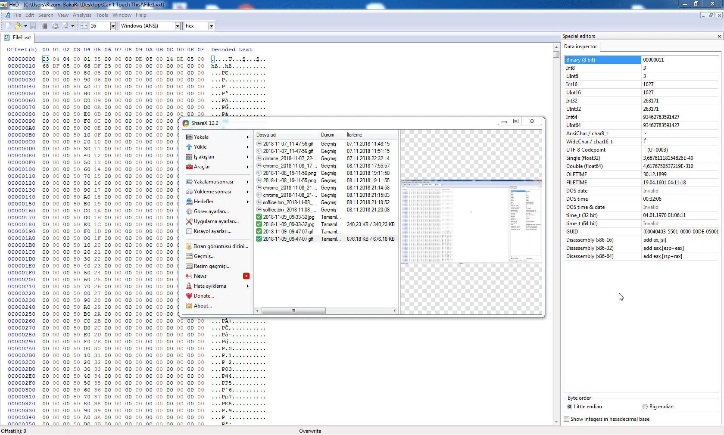The image size is (724, 435).
Task: Select the Data inspector tab
Action: pos(580,47)
